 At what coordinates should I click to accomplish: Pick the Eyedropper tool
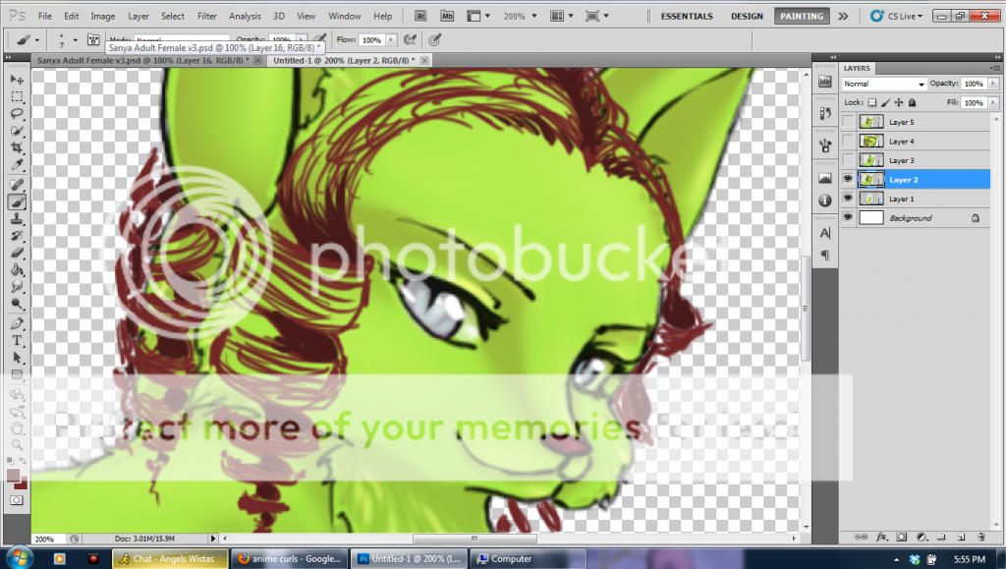tap(17, 163)
